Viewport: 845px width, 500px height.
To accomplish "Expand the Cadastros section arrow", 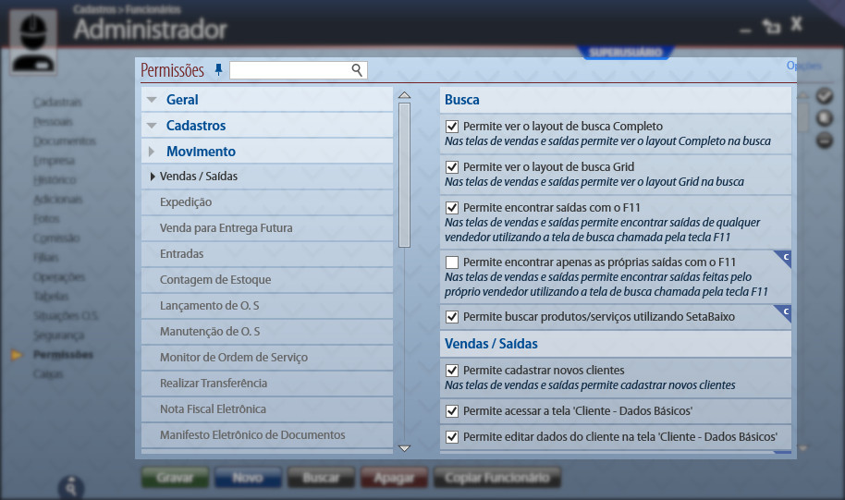I will click(x=152, y=126).
